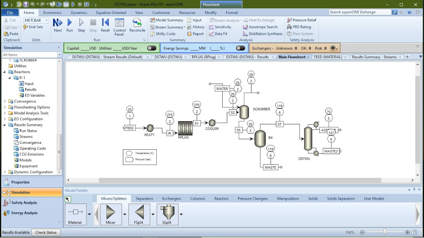Toggle the Energy Savings activation switch
Viewport: 424px width, 238px height.
coord(240,48)
